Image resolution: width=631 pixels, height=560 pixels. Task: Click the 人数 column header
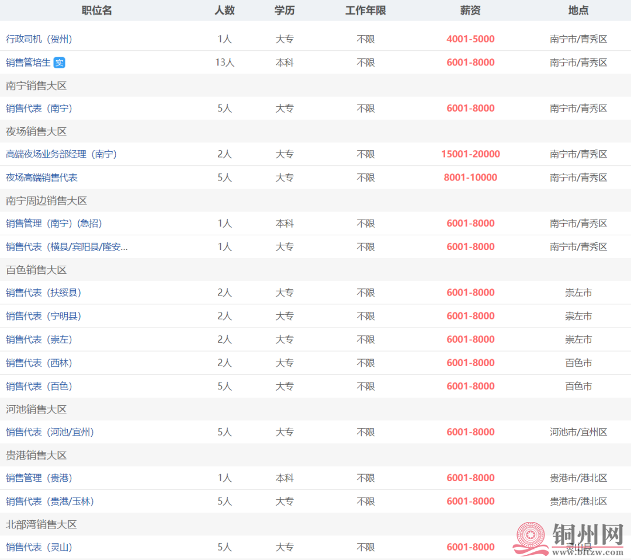pyautogui.click(x=224, y=11)
